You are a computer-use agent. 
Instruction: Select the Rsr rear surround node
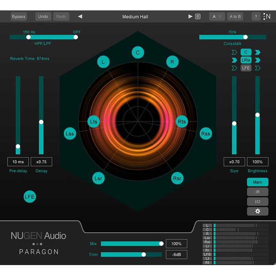click(177, 178)
